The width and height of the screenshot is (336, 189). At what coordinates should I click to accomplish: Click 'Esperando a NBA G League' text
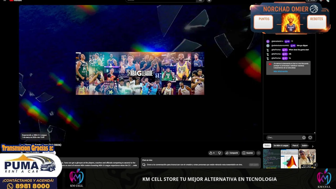tap(34, 135)
